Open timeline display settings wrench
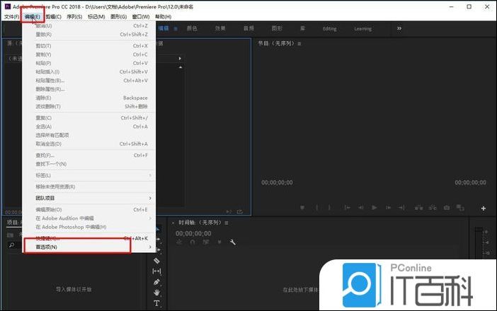This screenshot has width=497, height=311. click(x=232, y=242)
